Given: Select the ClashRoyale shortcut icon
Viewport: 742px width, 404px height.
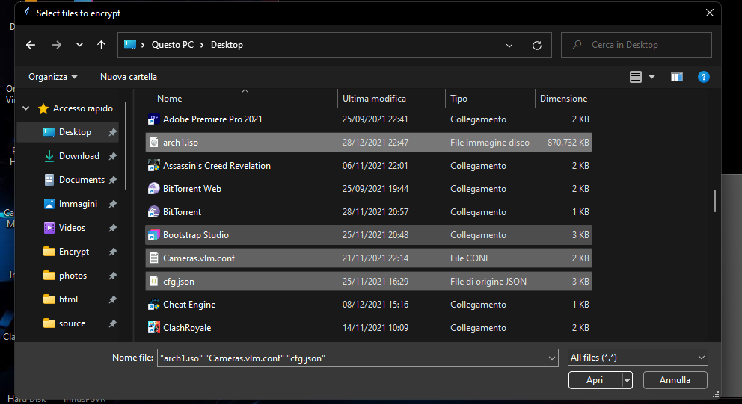Looking at the screenshot, I should [153, 327].
